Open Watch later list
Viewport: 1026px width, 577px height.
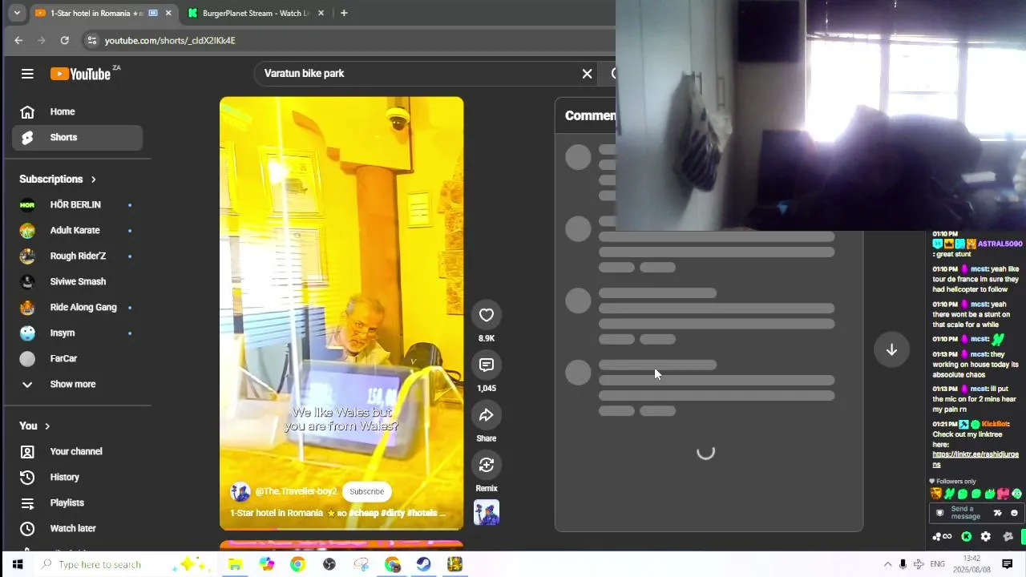77,528
